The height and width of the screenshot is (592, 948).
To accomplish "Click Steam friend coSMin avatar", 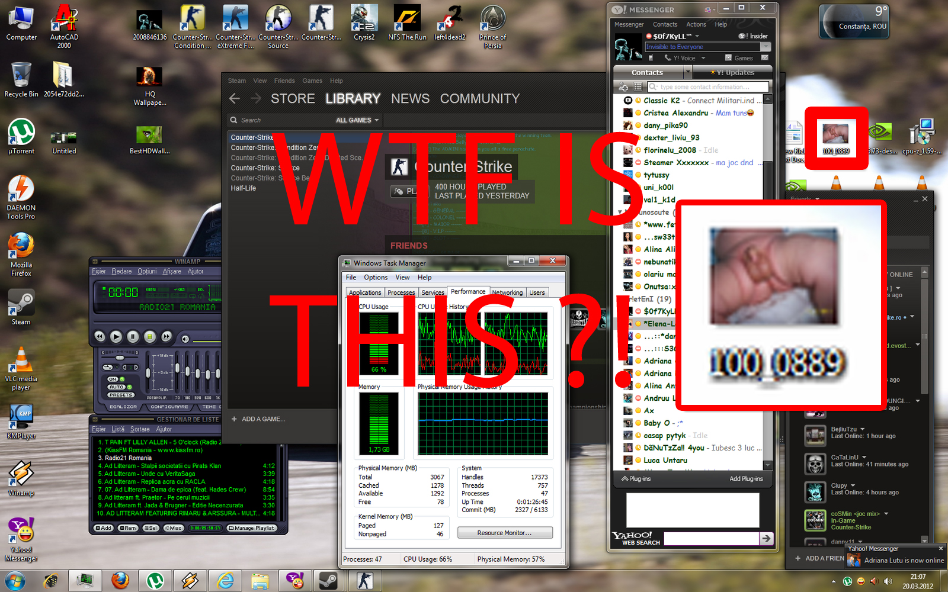I will point(815,520).
